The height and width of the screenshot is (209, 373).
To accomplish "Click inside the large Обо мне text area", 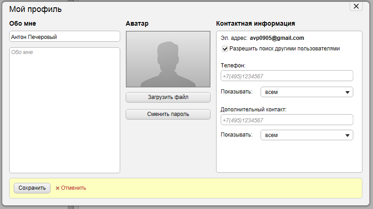I will click(64, 110).
